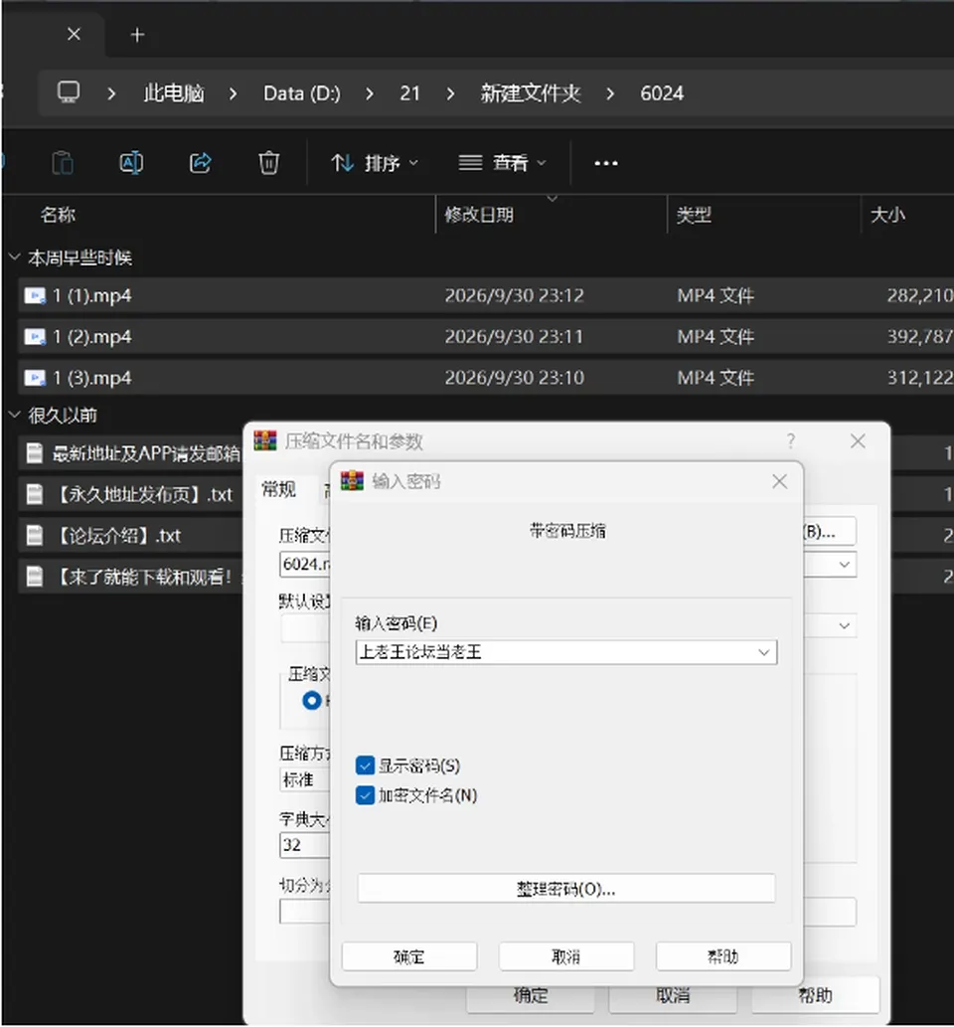Viewport: 954px width, 1027px height.
Task: Collapse the 本周早些时候 group
Action: point(14,257)
